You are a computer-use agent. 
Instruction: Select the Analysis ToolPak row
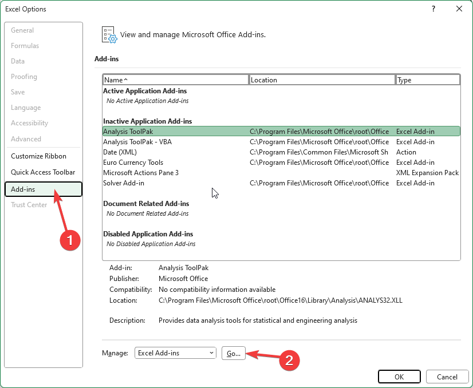pyautogui.click(x=281, y=132)
